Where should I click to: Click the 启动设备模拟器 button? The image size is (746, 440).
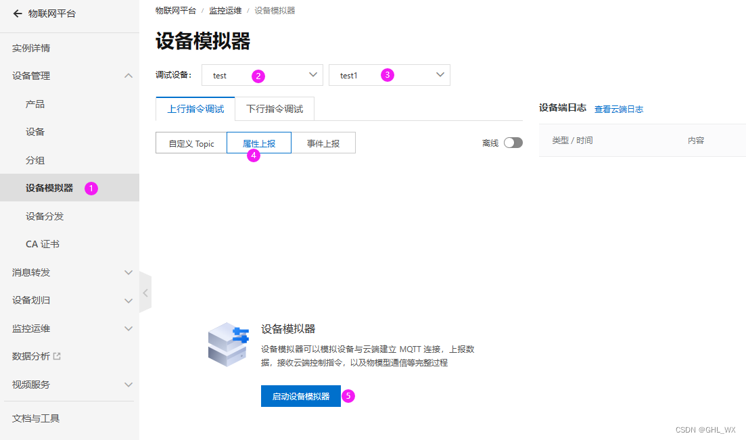coord(300,396)
